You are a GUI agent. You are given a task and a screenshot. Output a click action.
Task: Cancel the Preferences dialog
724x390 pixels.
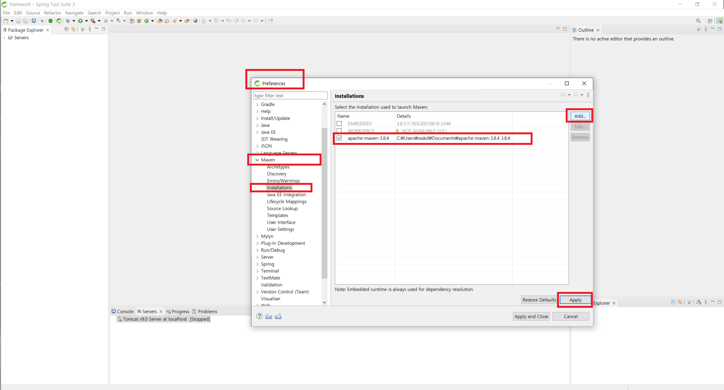[x=571, y=316]
